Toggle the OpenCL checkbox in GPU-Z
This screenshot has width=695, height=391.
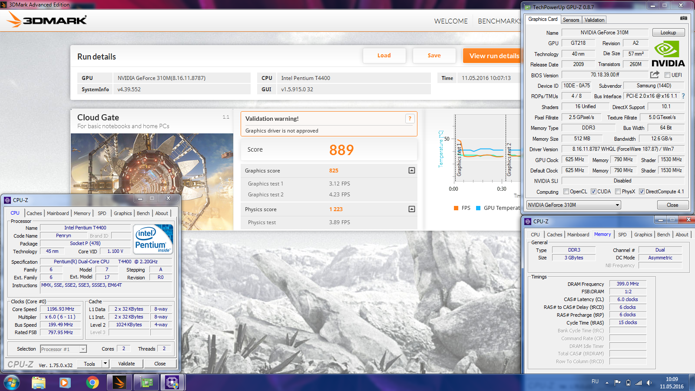point(566,192)
